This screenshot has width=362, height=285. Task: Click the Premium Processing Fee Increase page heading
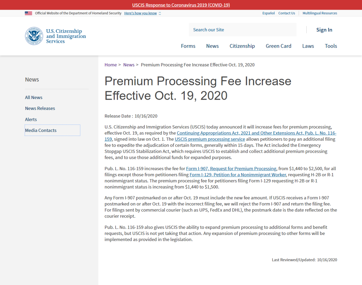click(x=198, y=88)
